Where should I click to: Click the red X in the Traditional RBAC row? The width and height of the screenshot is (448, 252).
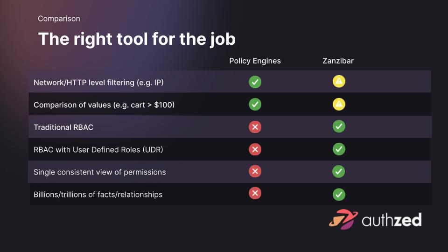click(255, 127)
